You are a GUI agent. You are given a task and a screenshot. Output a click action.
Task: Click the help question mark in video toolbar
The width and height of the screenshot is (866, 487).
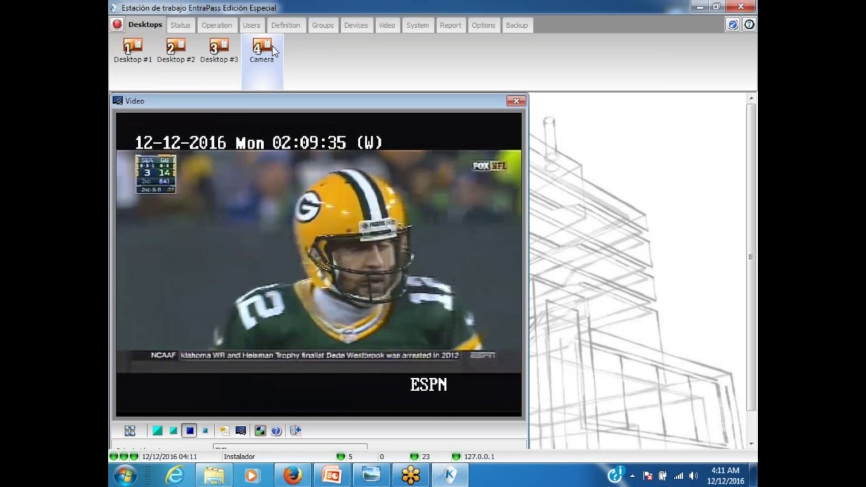(x=276, y=430)
